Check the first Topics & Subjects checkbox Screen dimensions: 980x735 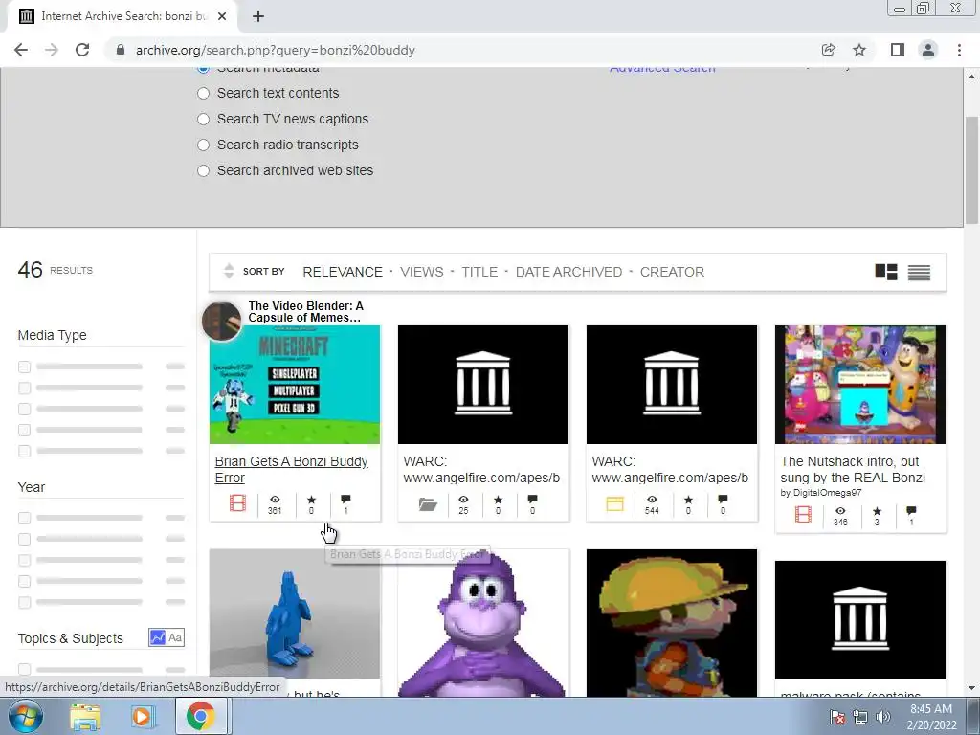24,669
